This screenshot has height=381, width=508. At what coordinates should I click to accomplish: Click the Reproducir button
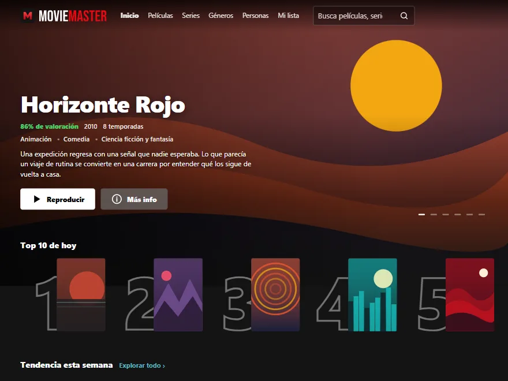pos(58,199)
